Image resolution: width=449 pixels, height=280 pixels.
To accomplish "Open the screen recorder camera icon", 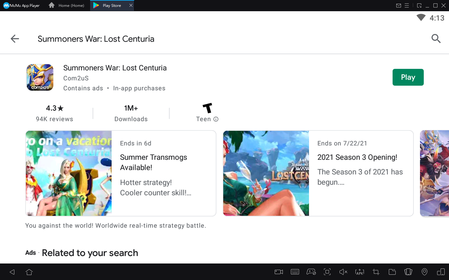I will pos(278,272).
